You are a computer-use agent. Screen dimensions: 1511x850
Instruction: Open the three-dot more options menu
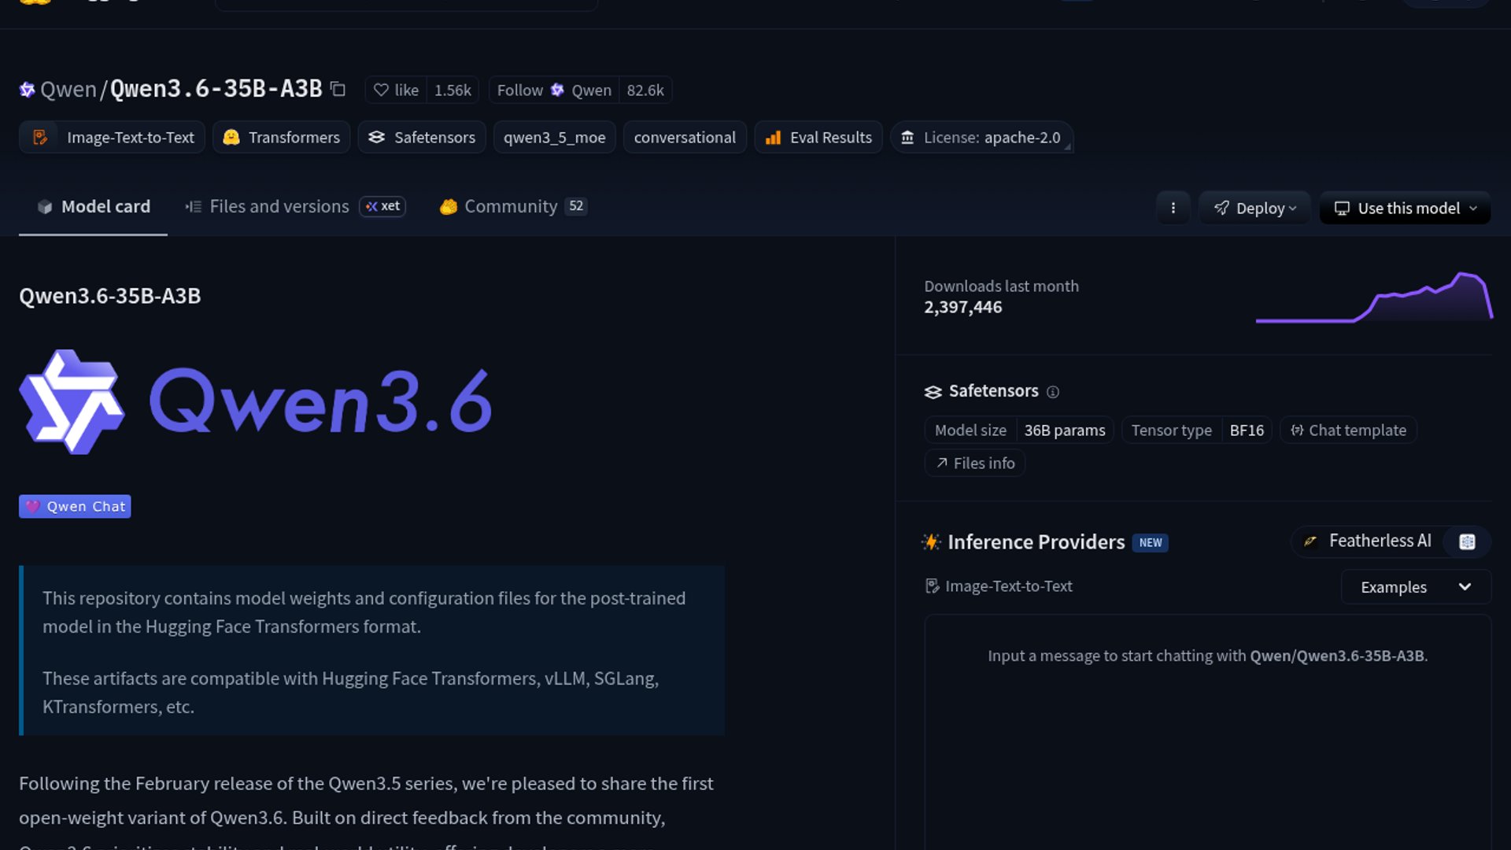pyautogui.click(x=1173, y=208)
